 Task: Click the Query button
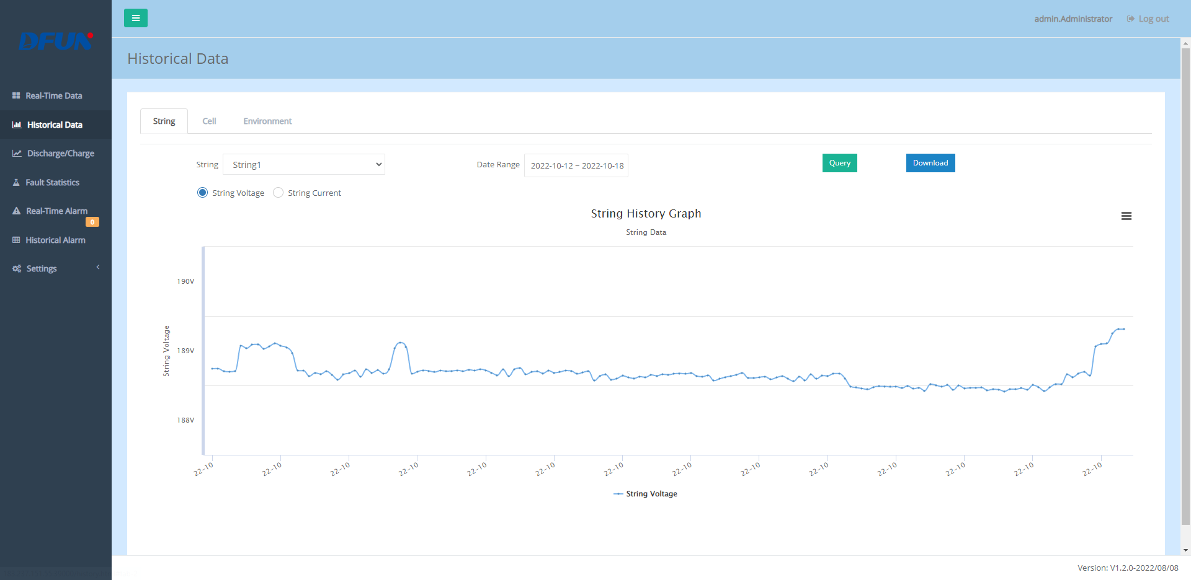click(x=839, y=162)
